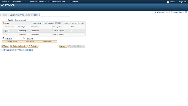Click the Send Email button
The width and height of the screenshot is (188, 106).
[x=47, y=42]
